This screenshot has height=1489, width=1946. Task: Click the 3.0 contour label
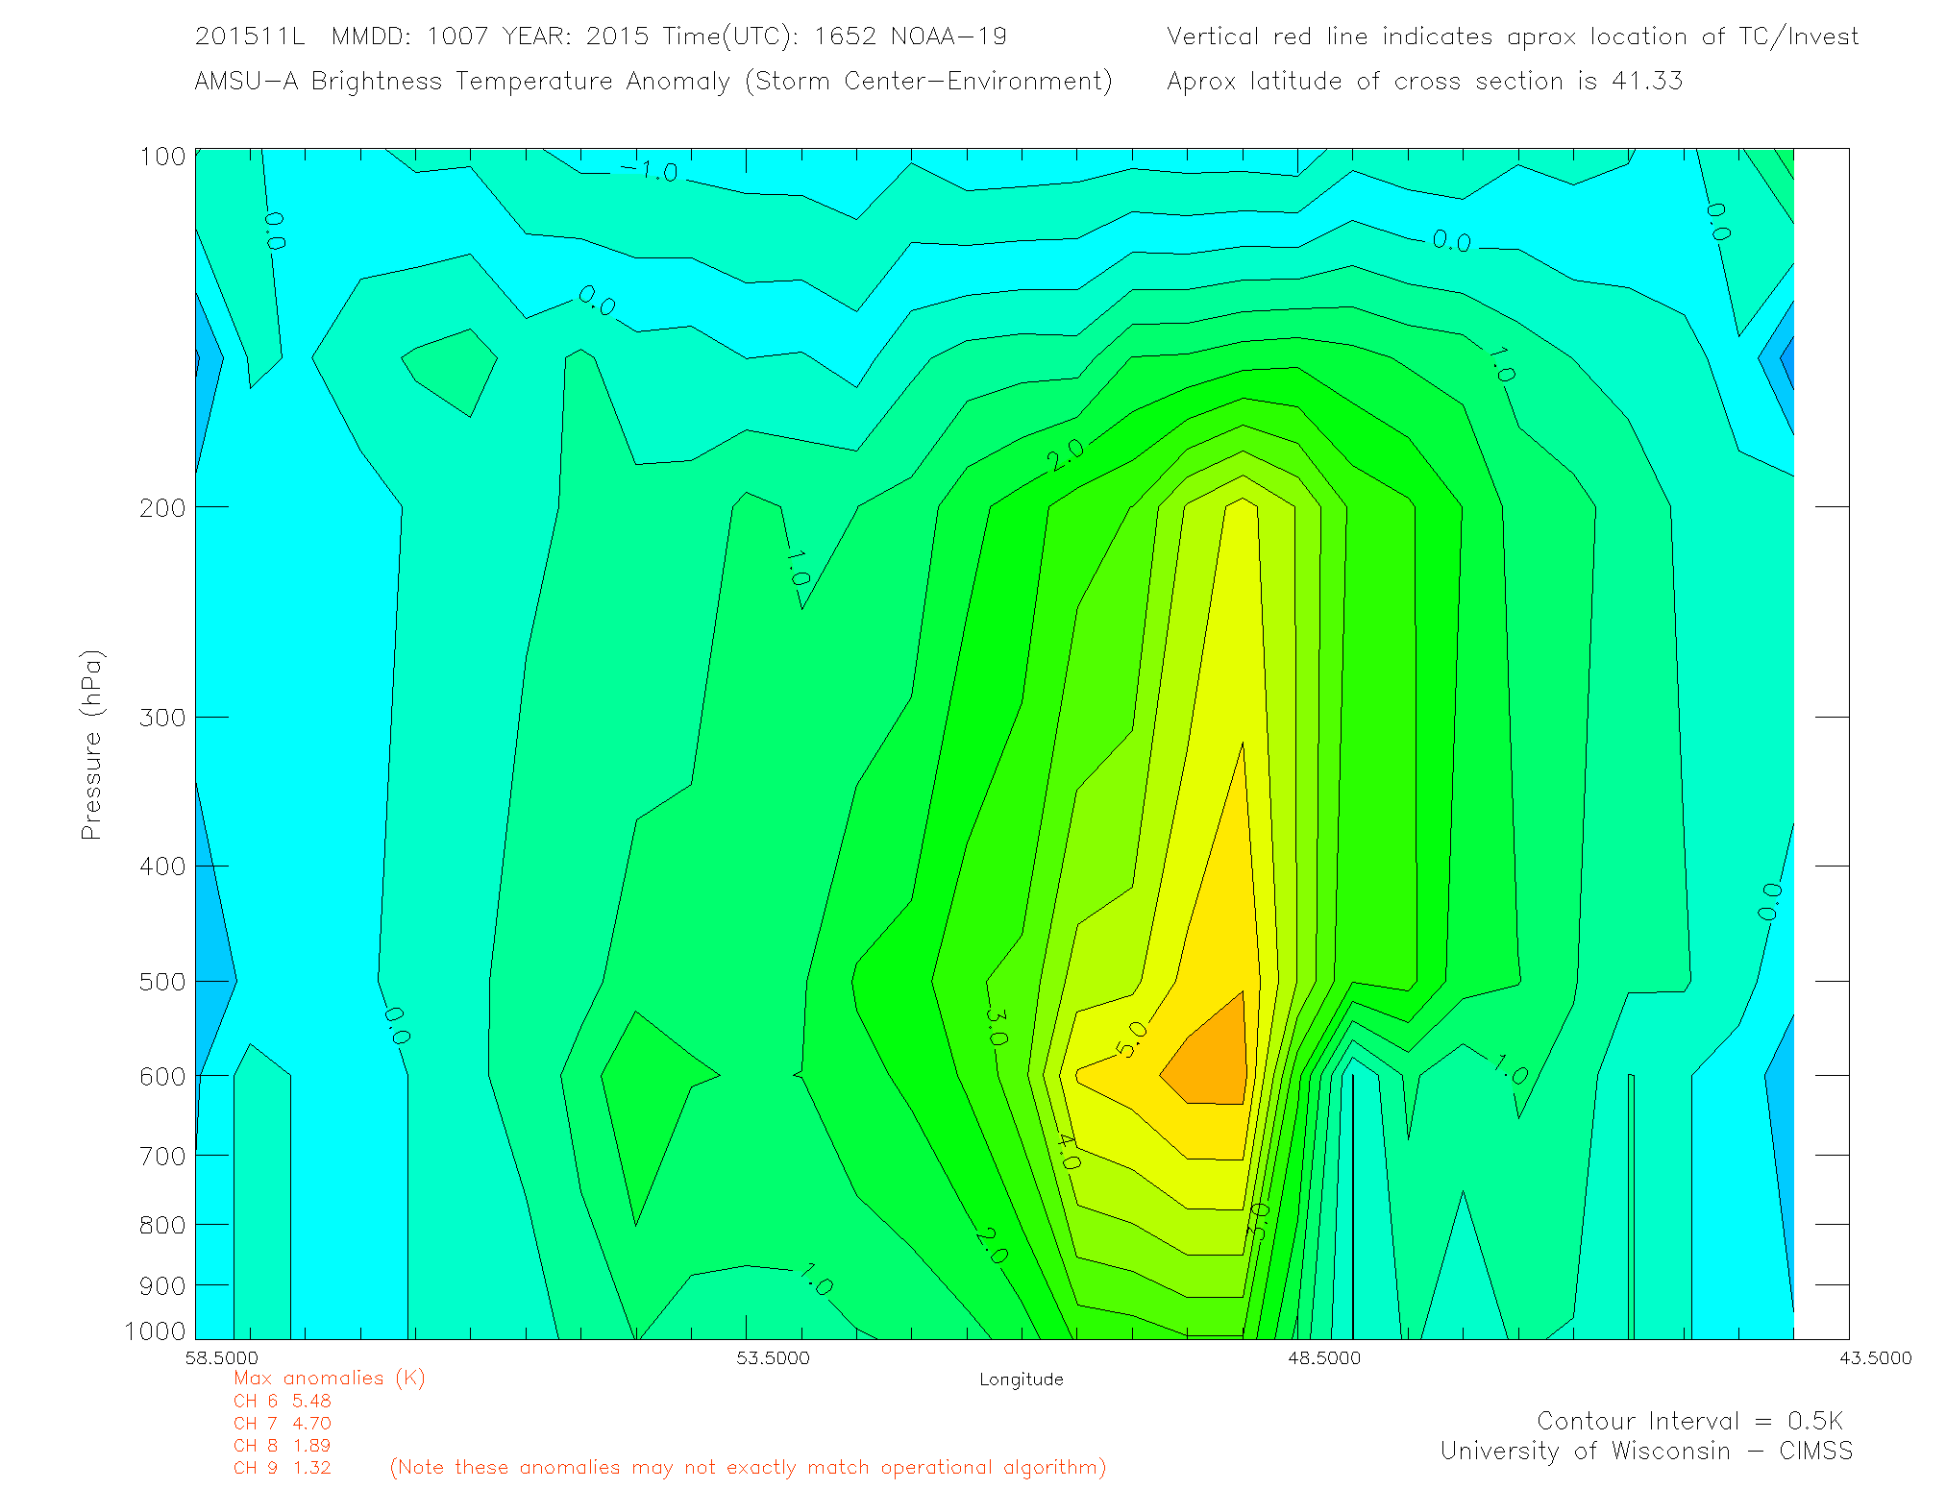pos(997,1027)
